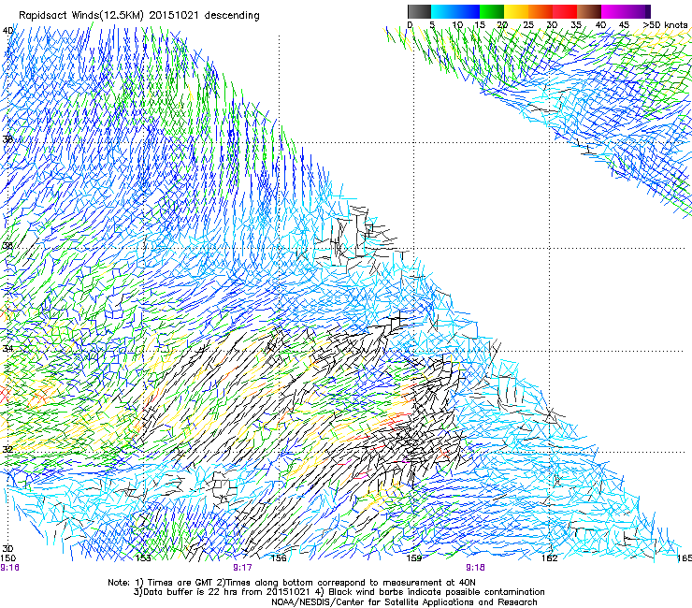Click longitude label '159' on bottom axis

point(414,558)
